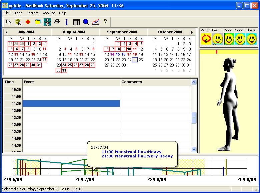Click the red cross add-entry toolbar icon
Viewport: 260px width, 193px height.
[28, 22]
